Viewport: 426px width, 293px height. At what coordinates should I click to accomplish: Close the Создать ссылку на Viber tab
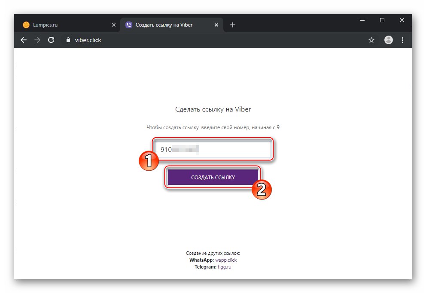point(216,25)
